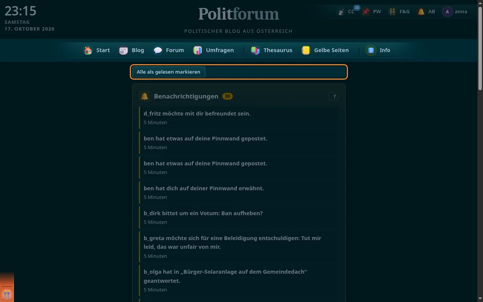This screenshot has width=483, height=302.
Task: Open b_dirk Votum Ban aufheben notification
Action: (238, 217)
